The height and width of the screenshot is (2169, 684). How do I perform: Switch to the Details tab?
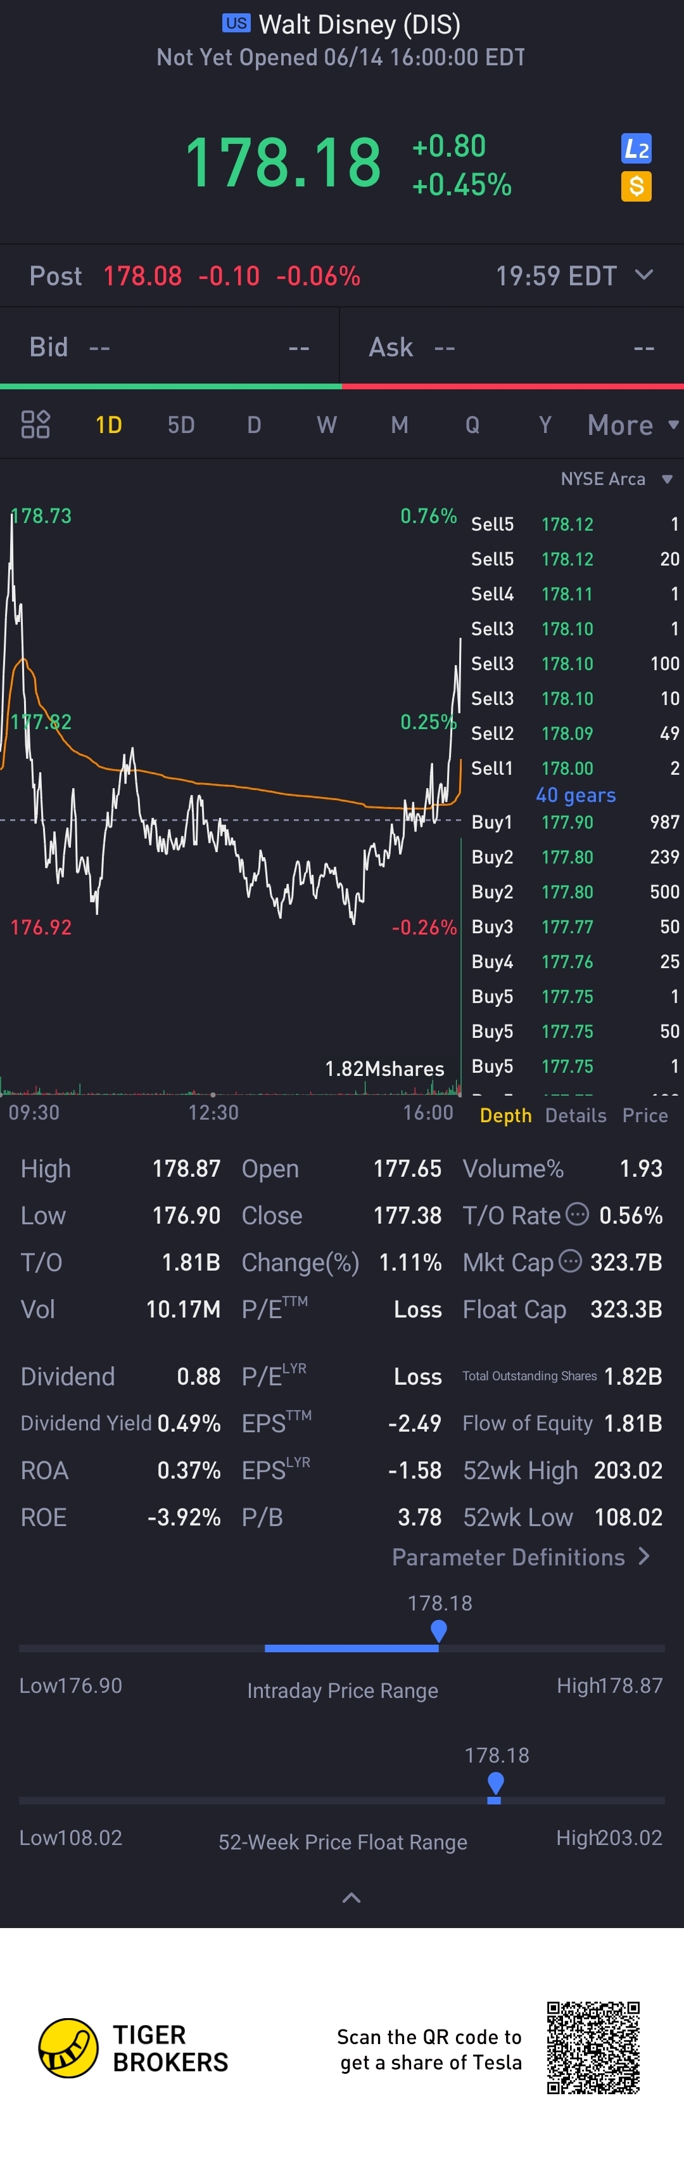576,1115
